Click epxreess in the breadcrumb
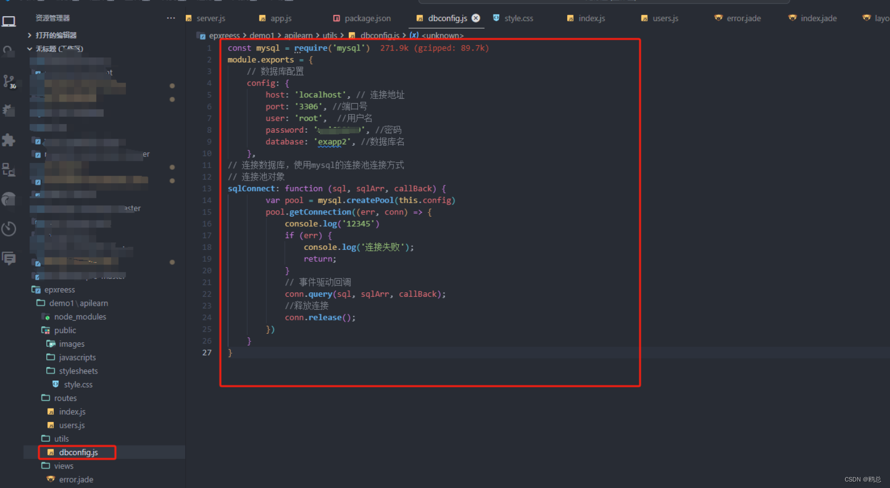The height and width of the screenshot is (488, 890). point(224,35)
